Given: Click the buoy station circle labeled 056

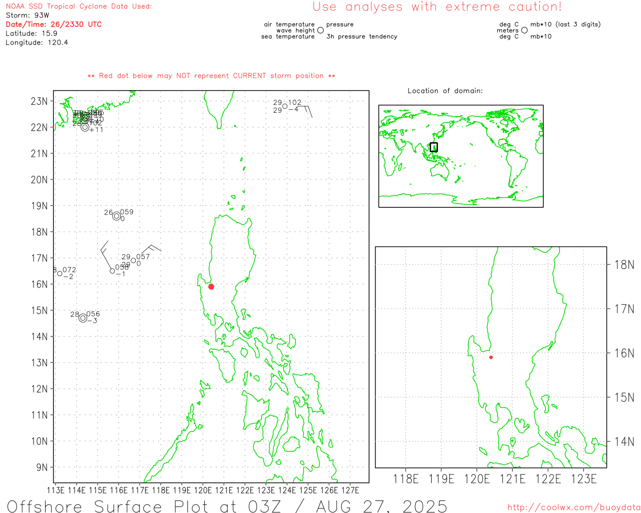Looking at the screenshot, I should [x=83, y=318].
